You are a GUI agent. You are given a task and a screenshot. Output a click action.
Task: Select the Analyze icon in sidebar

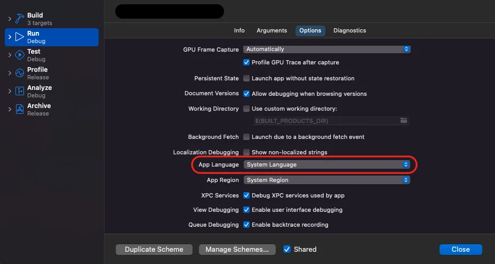pos(20,91)
